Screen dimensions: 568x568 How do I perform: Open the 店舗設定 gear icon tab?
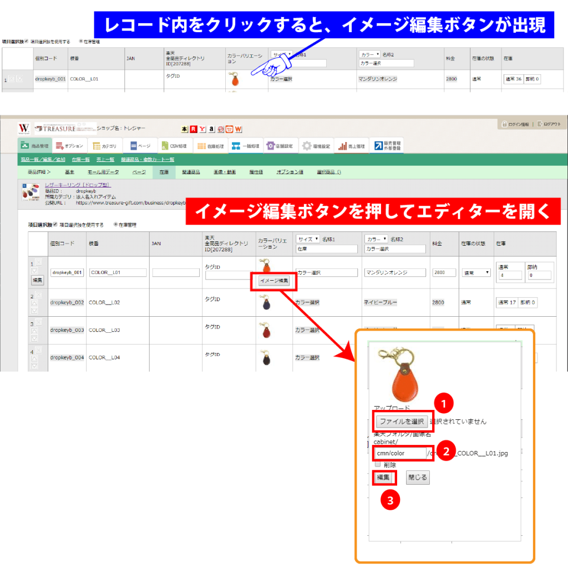pyautogui.click(x=271, y=146)
